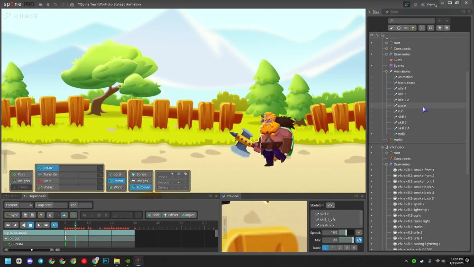Click the dopesheet filter funnel icon
474x267 pixels.
41,215
